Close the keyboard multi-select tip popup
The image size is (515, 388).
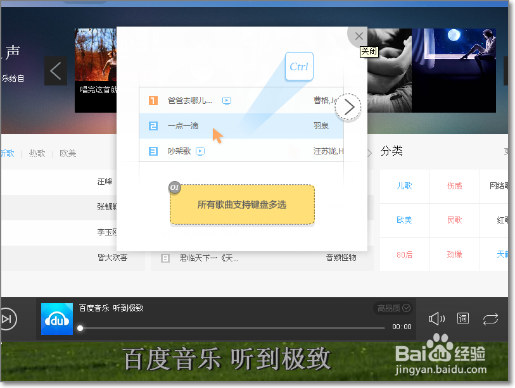(359, 36)
